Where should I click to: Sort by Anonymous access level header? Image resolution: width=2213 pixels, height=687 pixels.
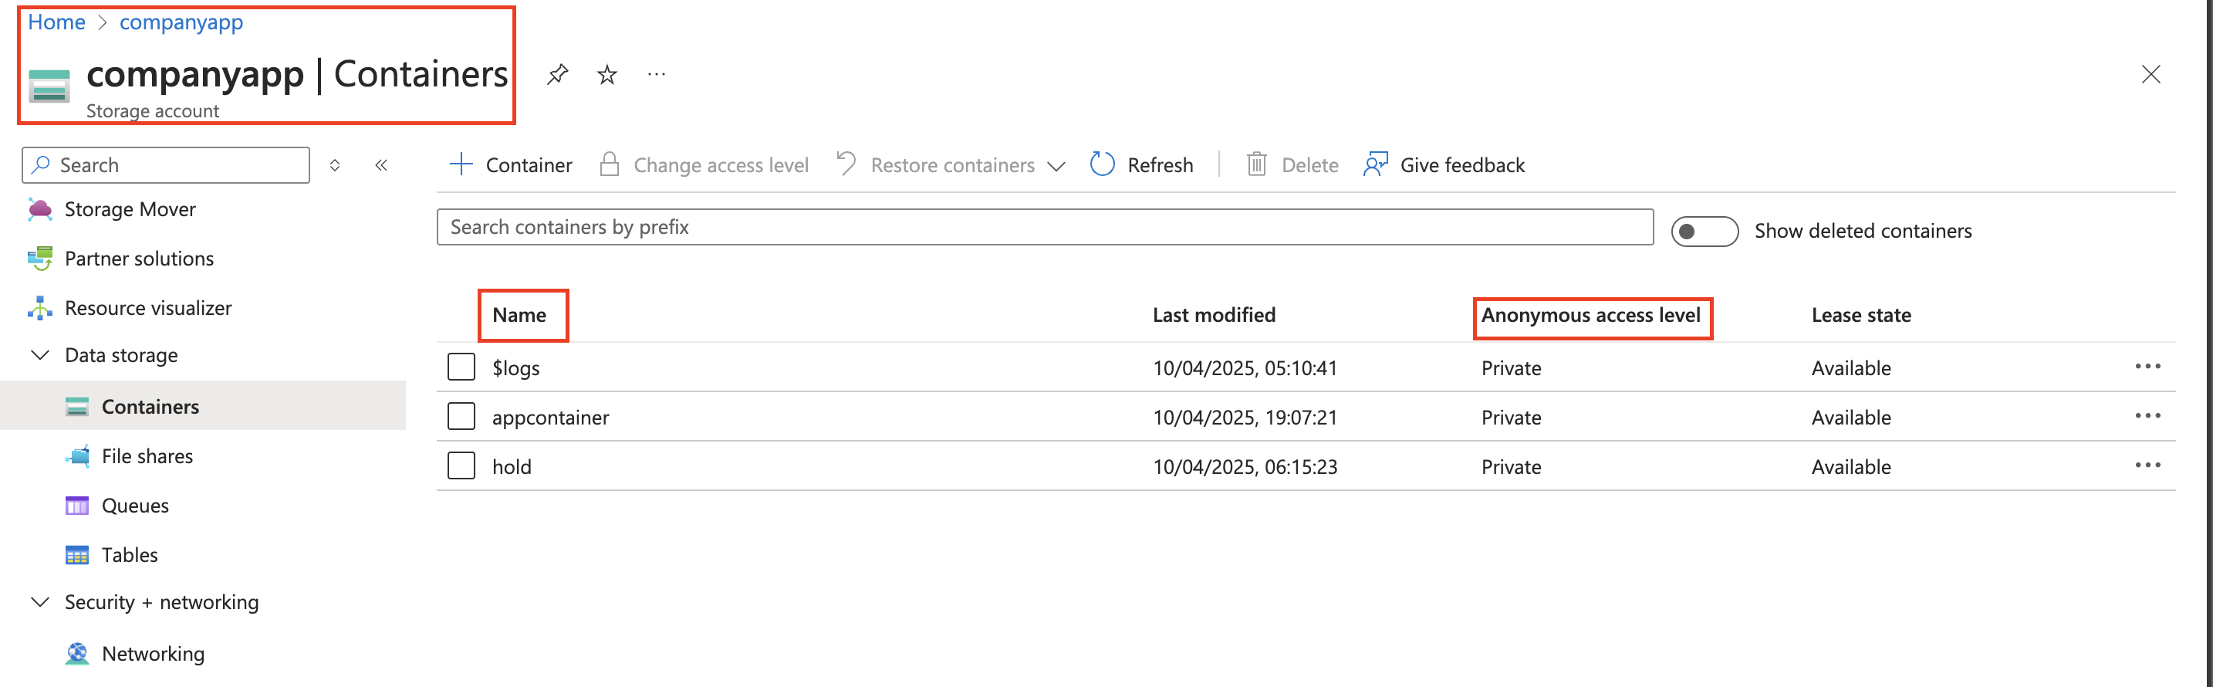1590,315
